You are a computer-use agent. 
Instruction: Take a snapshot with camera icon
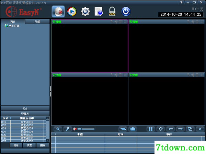[133, 129]
